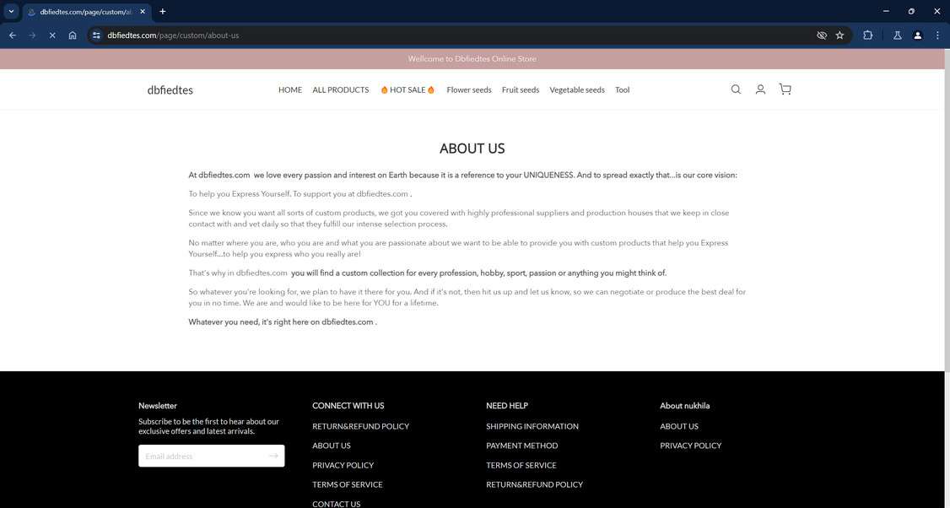Click the address bar URL
950x508 pixels.
173,35
